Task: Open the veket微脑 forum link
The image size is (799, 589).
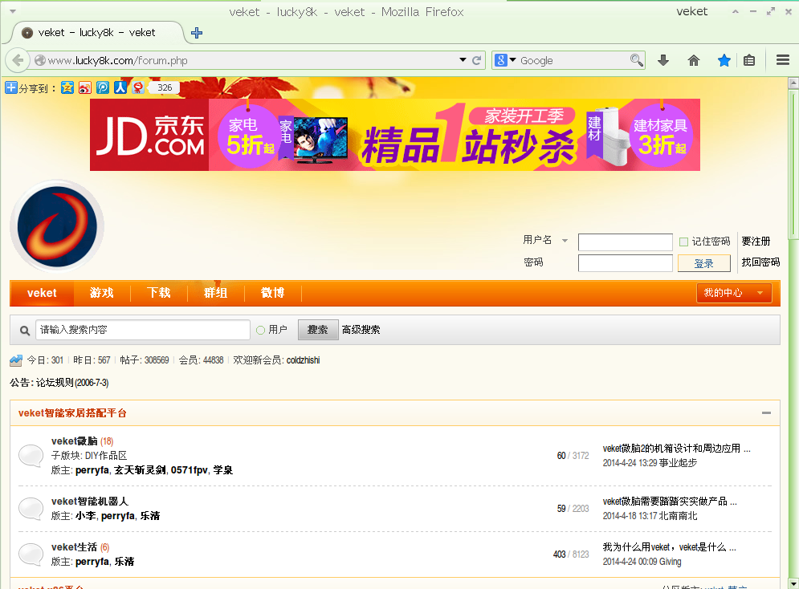Action: click(75, 441)
